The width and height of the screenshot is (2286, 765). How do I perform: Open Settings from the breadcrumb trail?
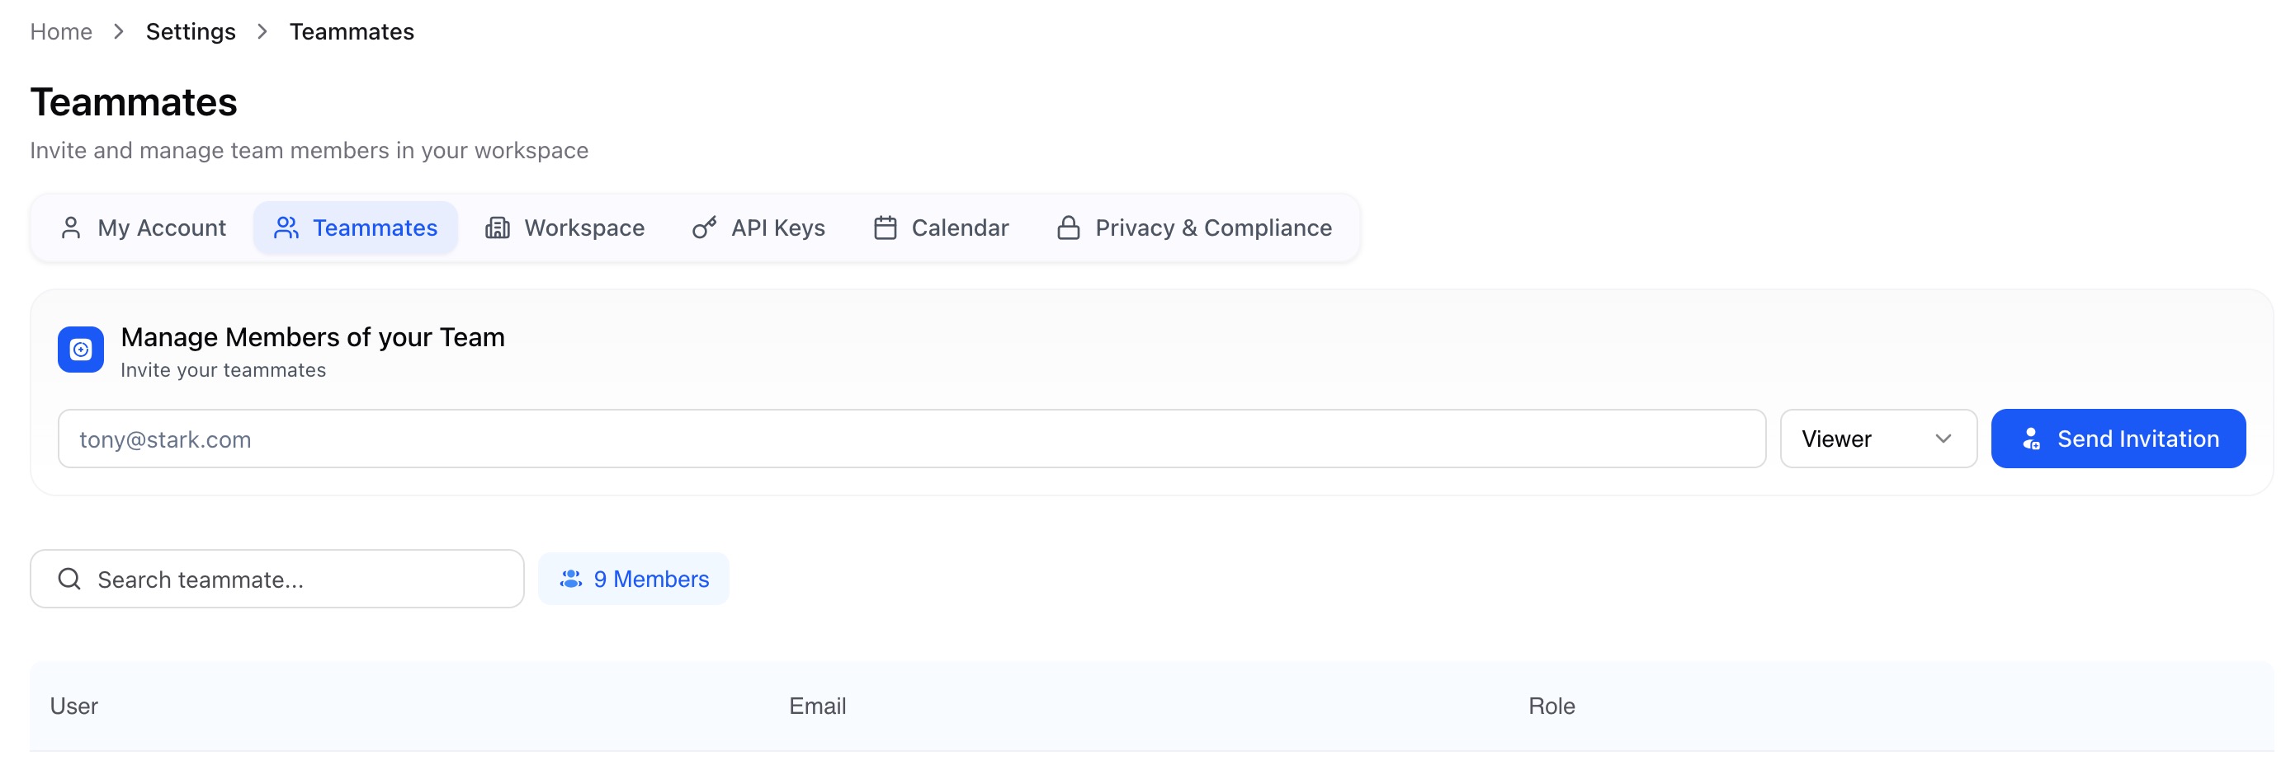(x=191, y=32)
